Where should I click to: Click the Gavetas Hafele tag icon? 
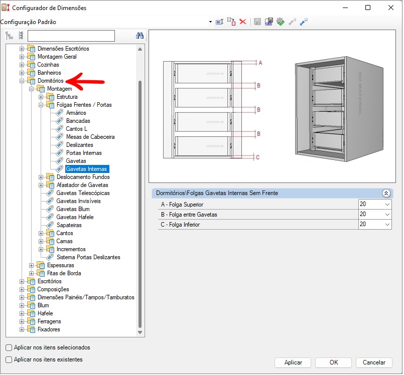point(50,217)
